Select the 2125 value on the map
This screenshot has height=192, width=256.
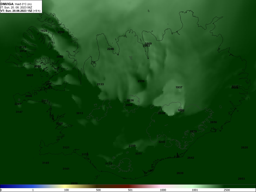23,47
